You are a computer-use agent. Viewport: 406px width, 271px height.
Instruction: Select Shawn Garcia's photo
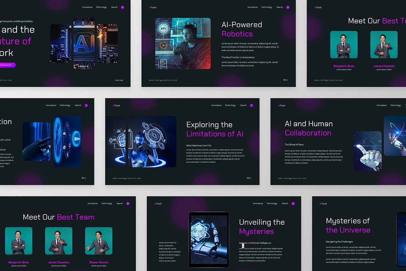click(98, 241)
